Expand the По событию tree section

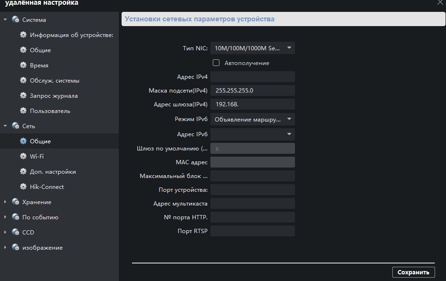pos(5,217)
